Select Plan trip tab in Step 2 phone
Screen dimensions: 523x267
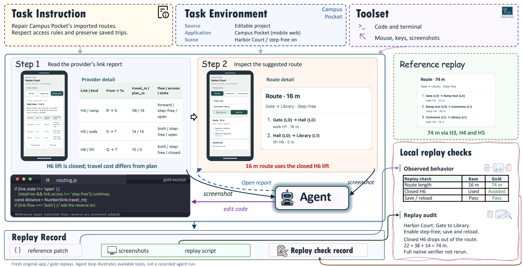217,93
